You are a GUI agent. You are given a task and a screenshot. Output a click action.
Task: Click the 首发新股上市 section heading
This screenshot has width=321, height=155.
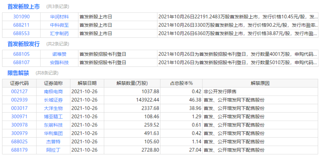pos(24,6)
